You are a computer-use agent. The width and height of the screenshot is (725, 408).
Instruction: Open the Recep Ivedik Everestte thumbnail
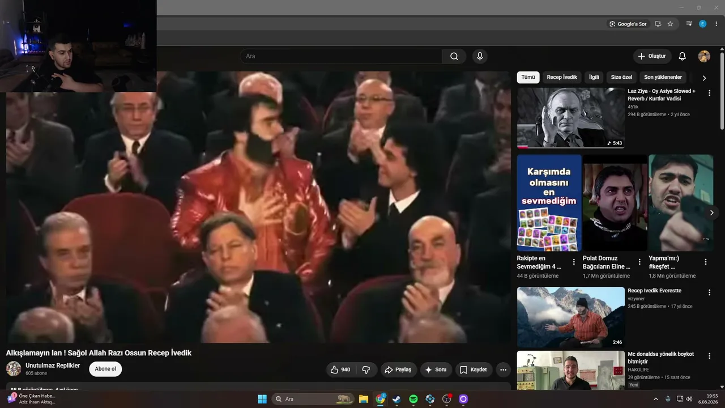tap(571, 317)
